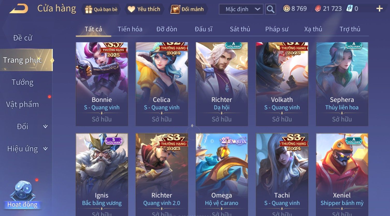Choose the Sephera Thủy liên hoa skin
Image resolution: width=390 pixels, height=216 pixels.
(x=342, y=84)
